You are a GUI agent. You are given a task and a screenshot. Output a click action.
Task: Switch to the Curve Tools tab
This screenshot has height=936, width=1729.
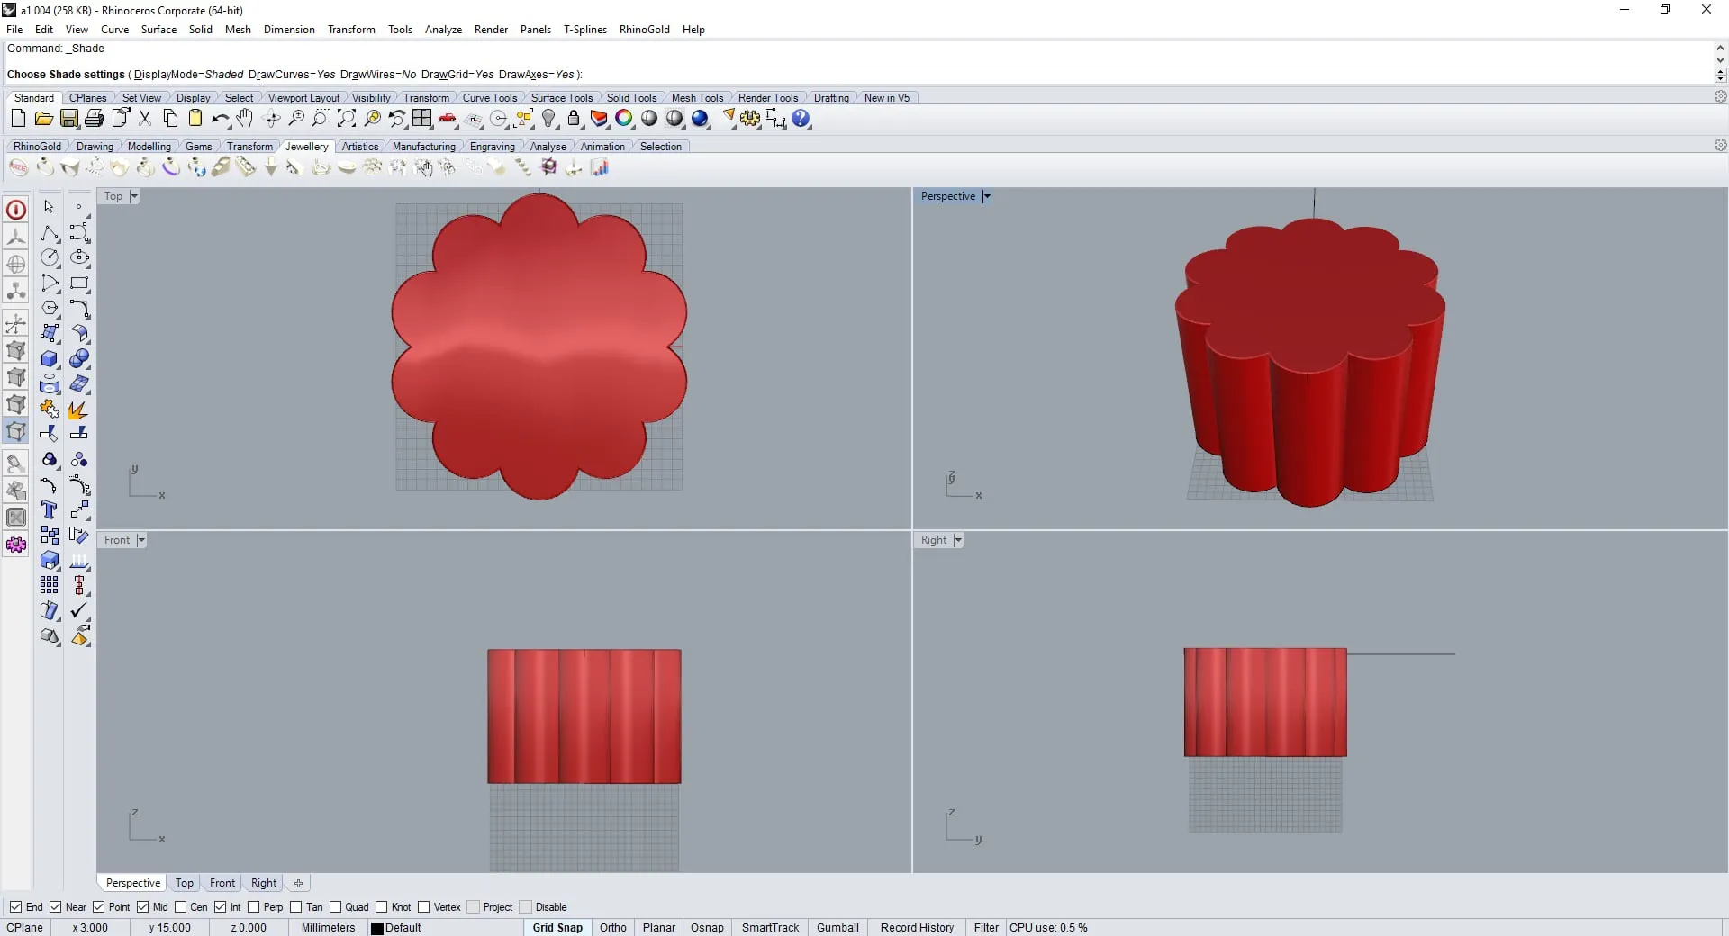pyautogui.click(x=489, y=98)
